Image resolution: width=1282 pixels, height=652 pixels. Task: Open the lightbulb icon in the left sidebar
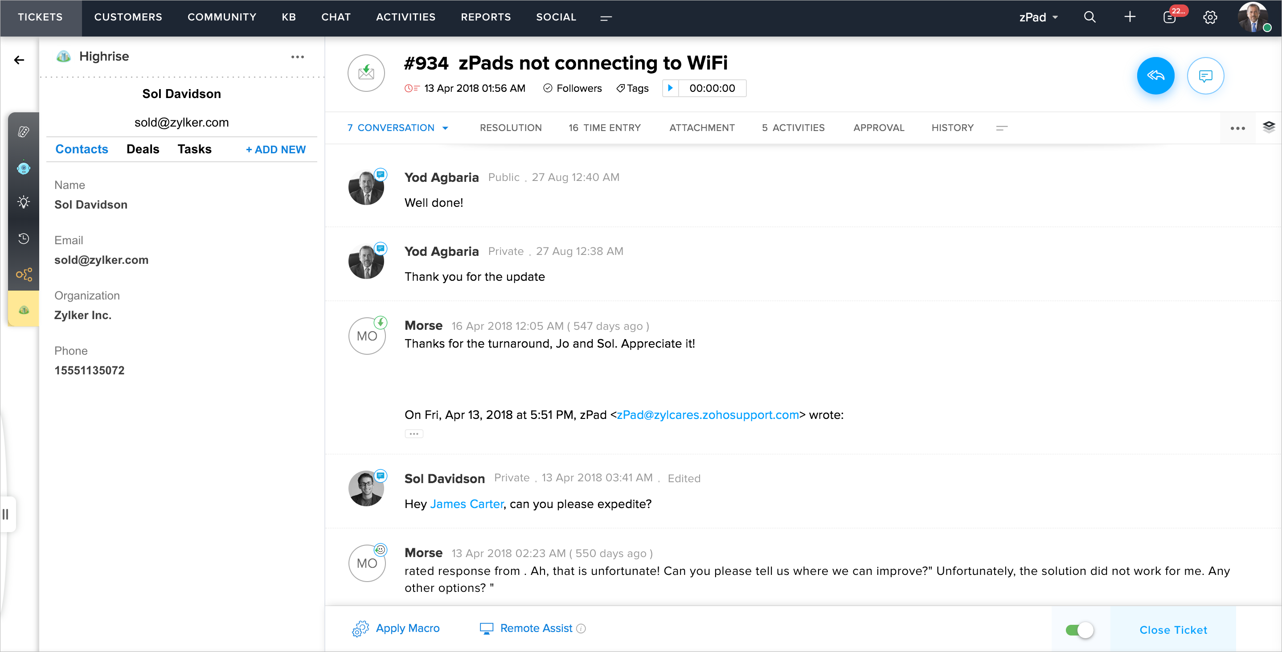point(23,202)
